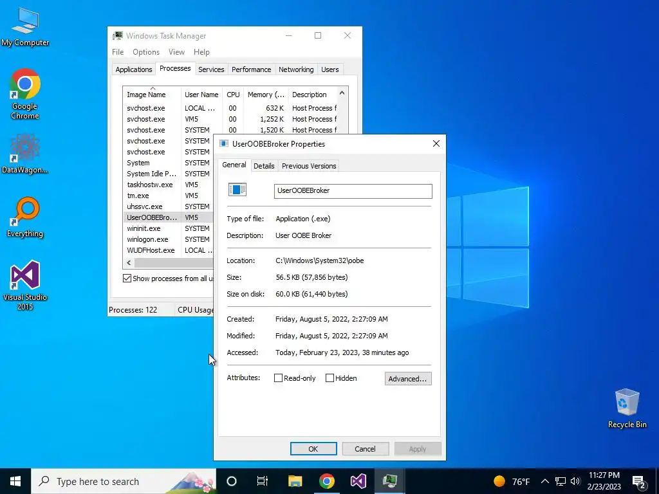Open Advanced attributes dialog
This screenshot has height=494, width=659.
click(407, 378)
